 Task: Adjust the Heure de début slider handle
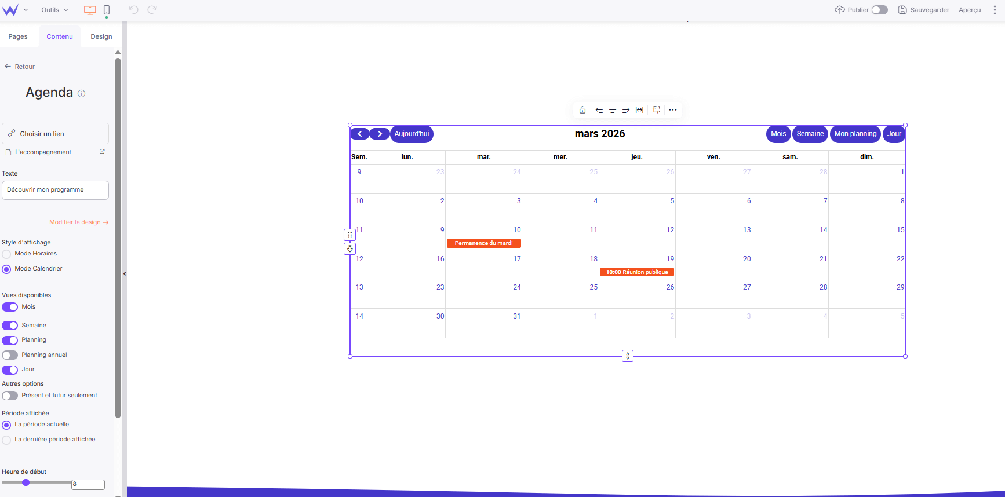point(26,483)
